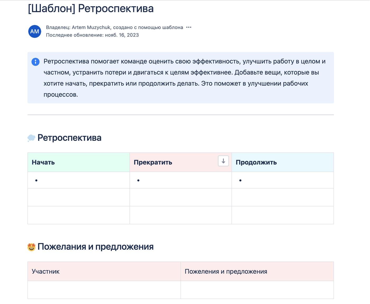Open sort arrow in Прекратить column header
Screen dimensions: 370x304
coord(223,161)
